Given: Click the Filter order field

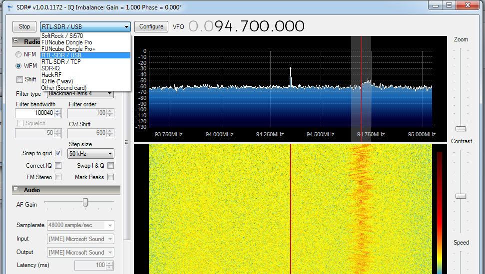Looking at the screenshot, I should click(x=87, y=113).
